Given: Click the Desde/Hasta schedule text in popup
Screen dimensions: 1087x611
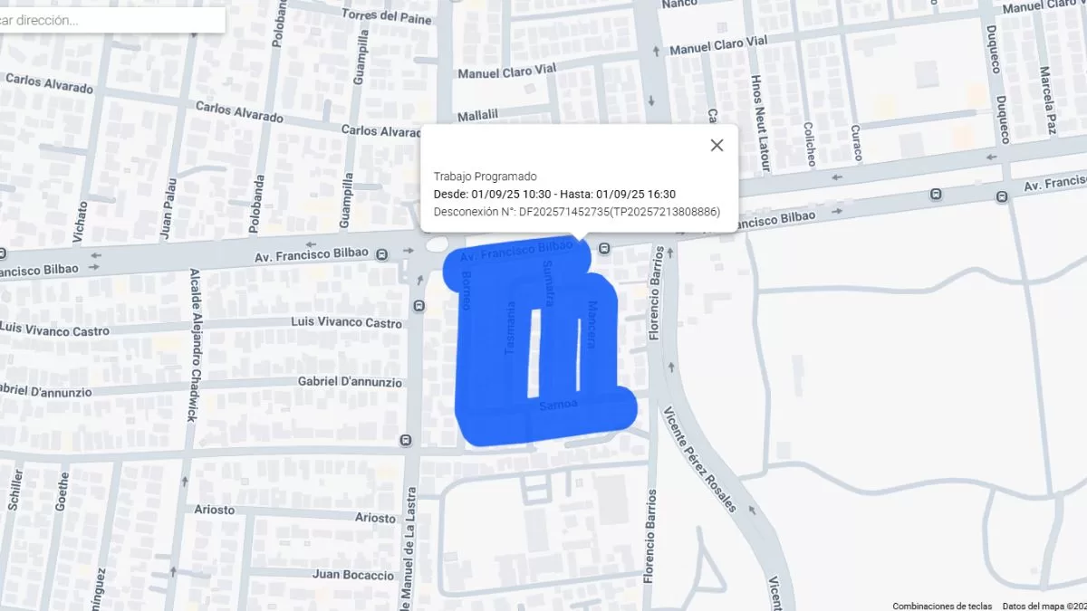Looking at the screenshot, I should coord(554,194).
